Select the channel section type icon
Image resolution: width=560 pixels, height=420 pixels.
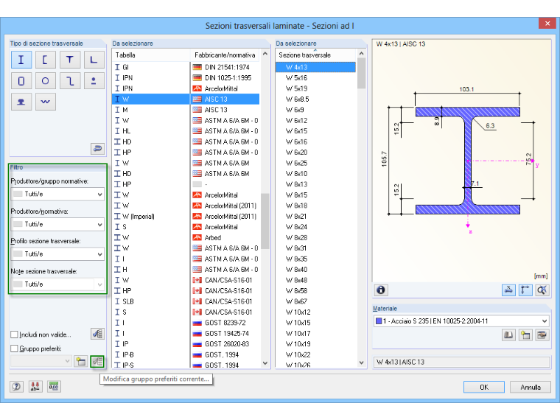(46, 60)
